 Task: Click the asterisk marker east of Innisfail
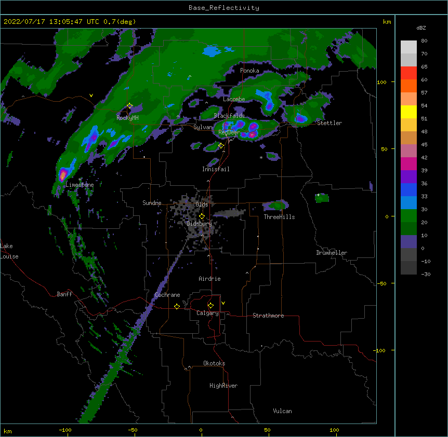261,158
